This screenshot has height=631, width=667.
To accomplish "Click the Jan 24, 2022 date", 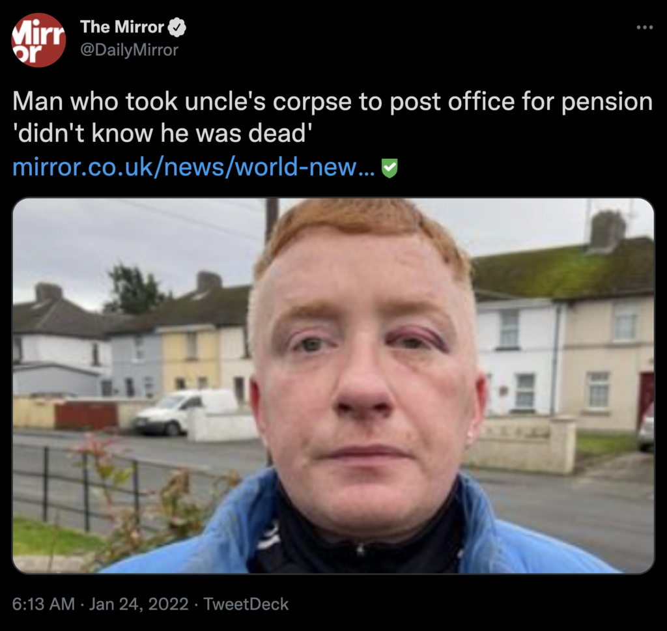I will (138, 604).
